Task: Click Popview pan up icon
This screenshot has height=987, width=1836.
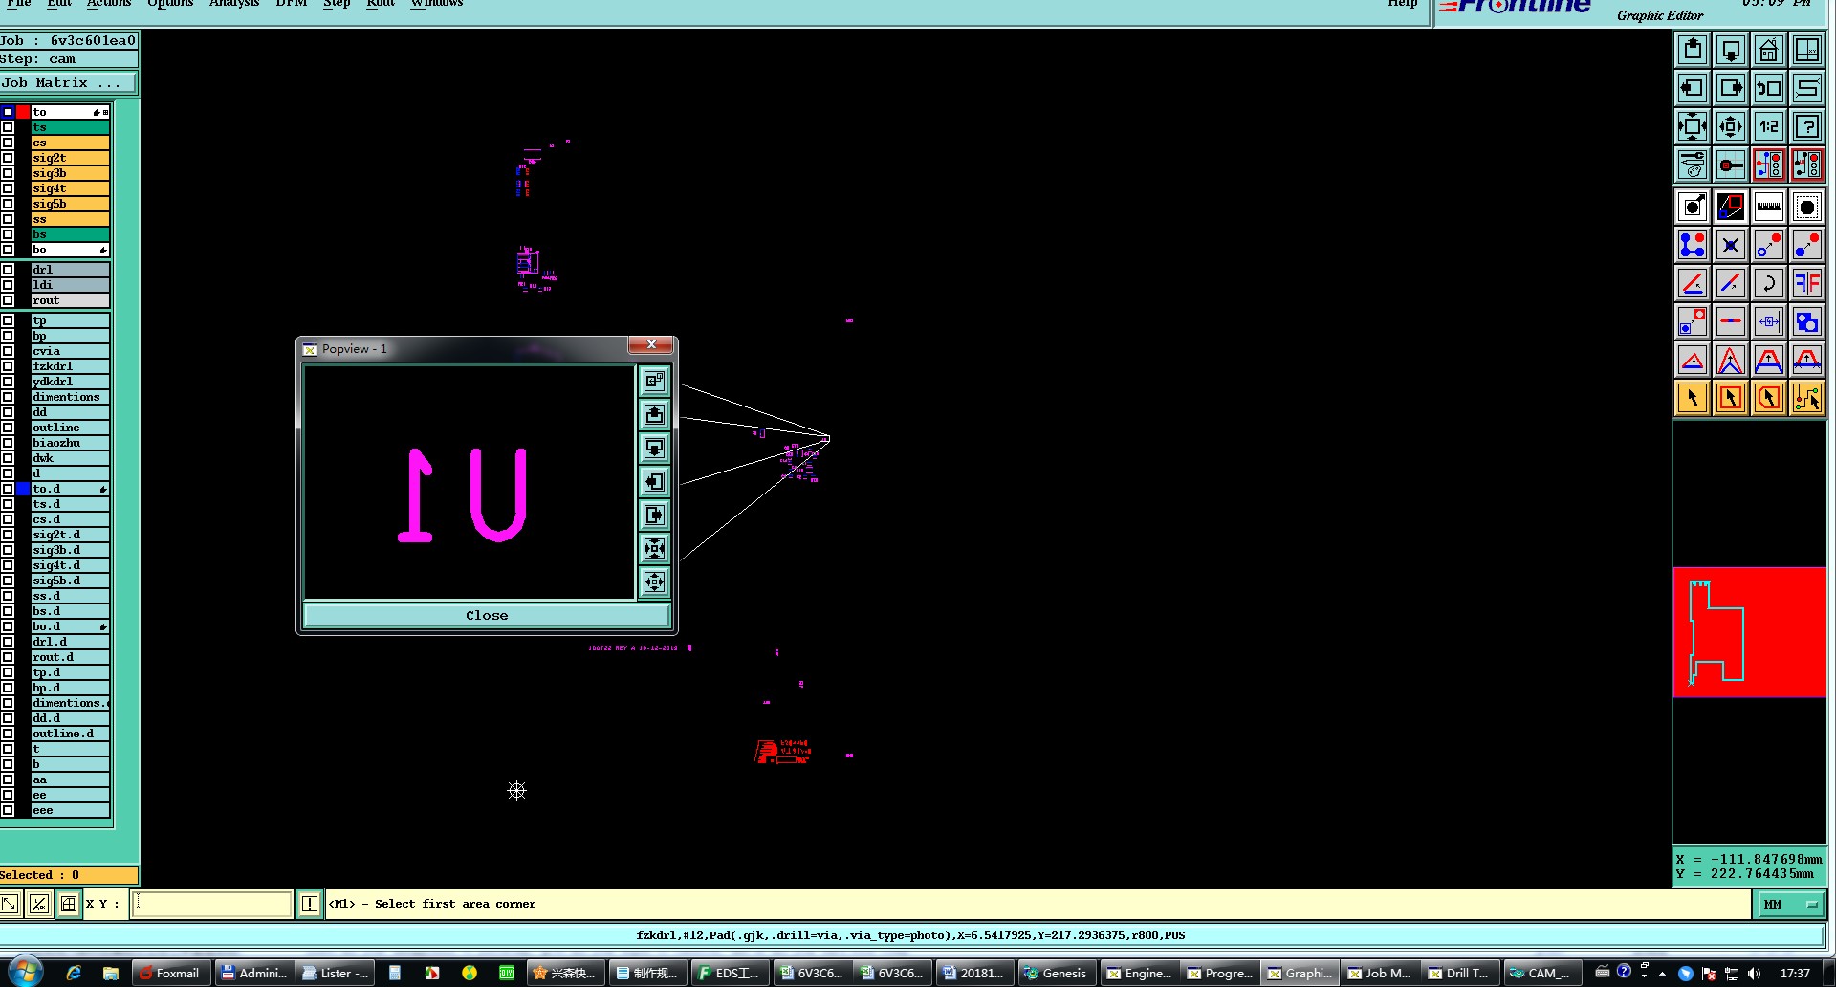Action: (654, 414)
